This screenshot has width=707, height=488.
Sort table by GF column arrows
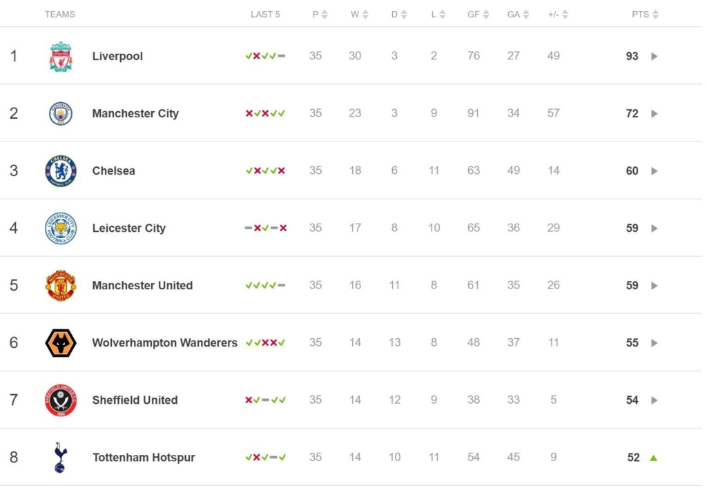click(486, 14)
